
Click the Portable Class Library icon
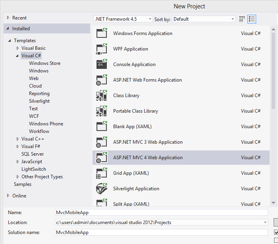(102, 111)
